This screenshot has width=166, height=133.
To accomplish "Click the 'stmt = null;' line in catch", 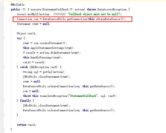I will coord(32,82).
